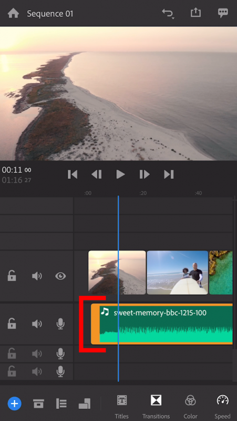Jump to next edit point button

tap(169, 175)
